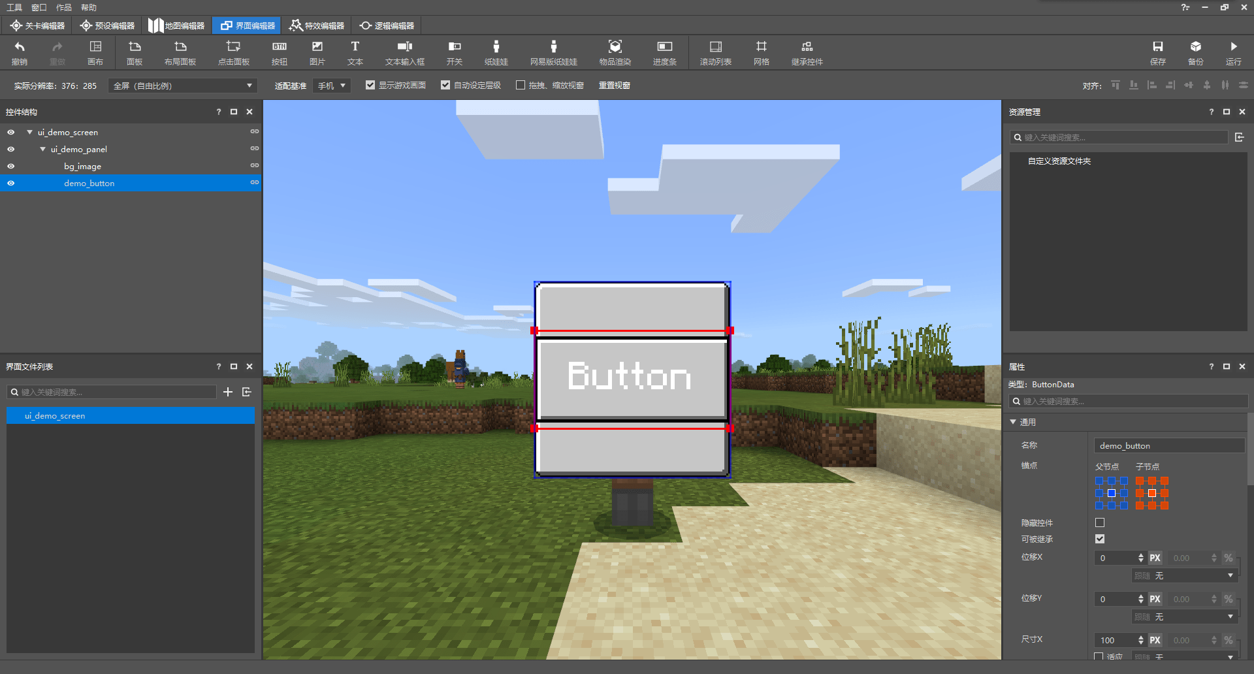Viewport: 1254px width, 674px height.
Task: Click the 保存 (save) icon
Action: (1158, 52)
